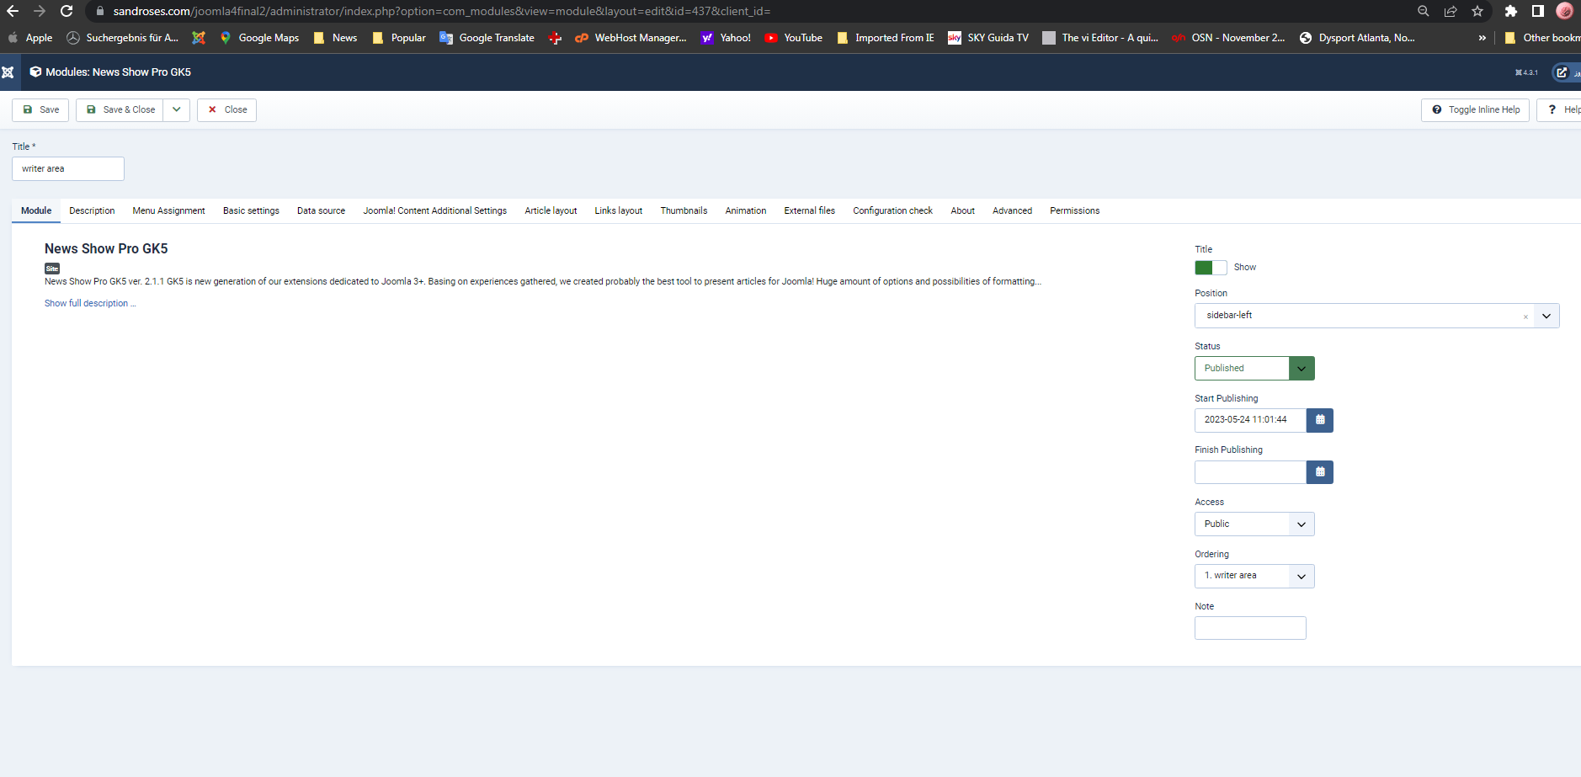Screen dimensions: 1581x777
Task: Open Finish Publishing calendar picker
Action: point(1320,472)
